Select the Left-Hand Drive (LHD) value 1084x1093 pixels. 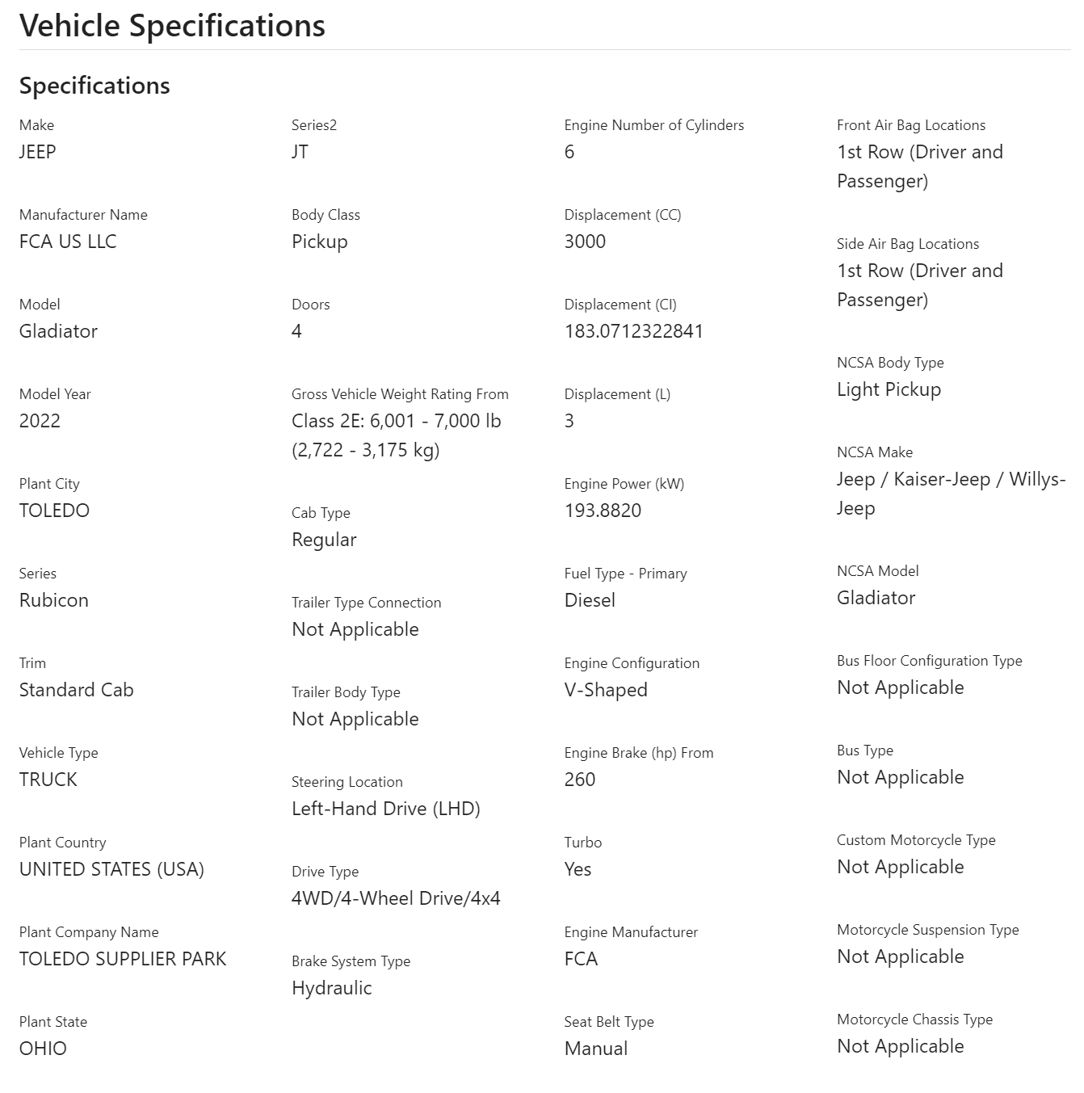[386, 809]
